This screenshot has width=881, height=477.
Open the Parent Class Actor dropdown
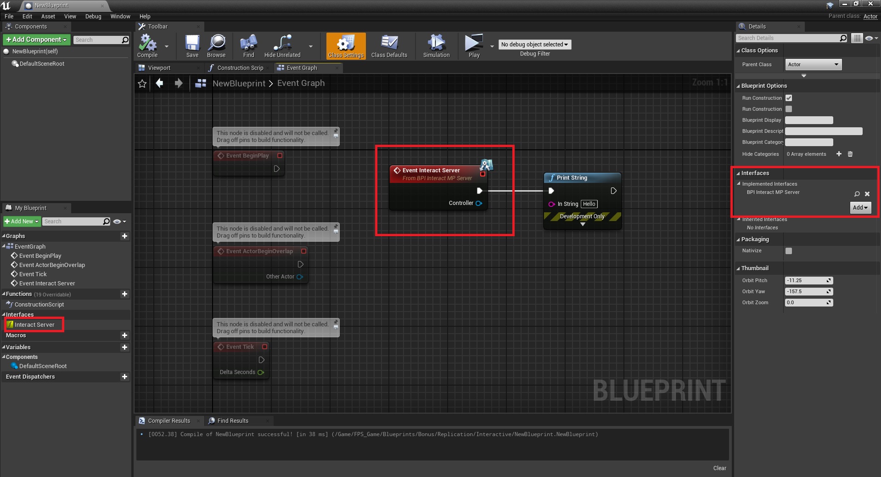click(x=813, y=64)
